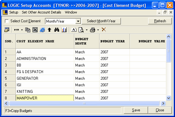
Task: Click the print preview magnifier icon
Action: [81, 30]
